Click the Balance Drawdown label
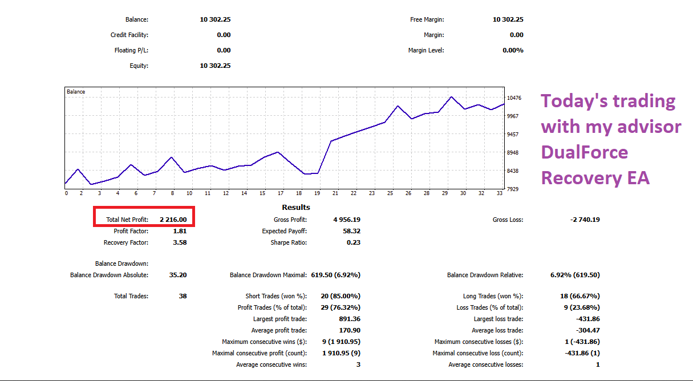This screenshot has width=693, height=381. point(121,264)
